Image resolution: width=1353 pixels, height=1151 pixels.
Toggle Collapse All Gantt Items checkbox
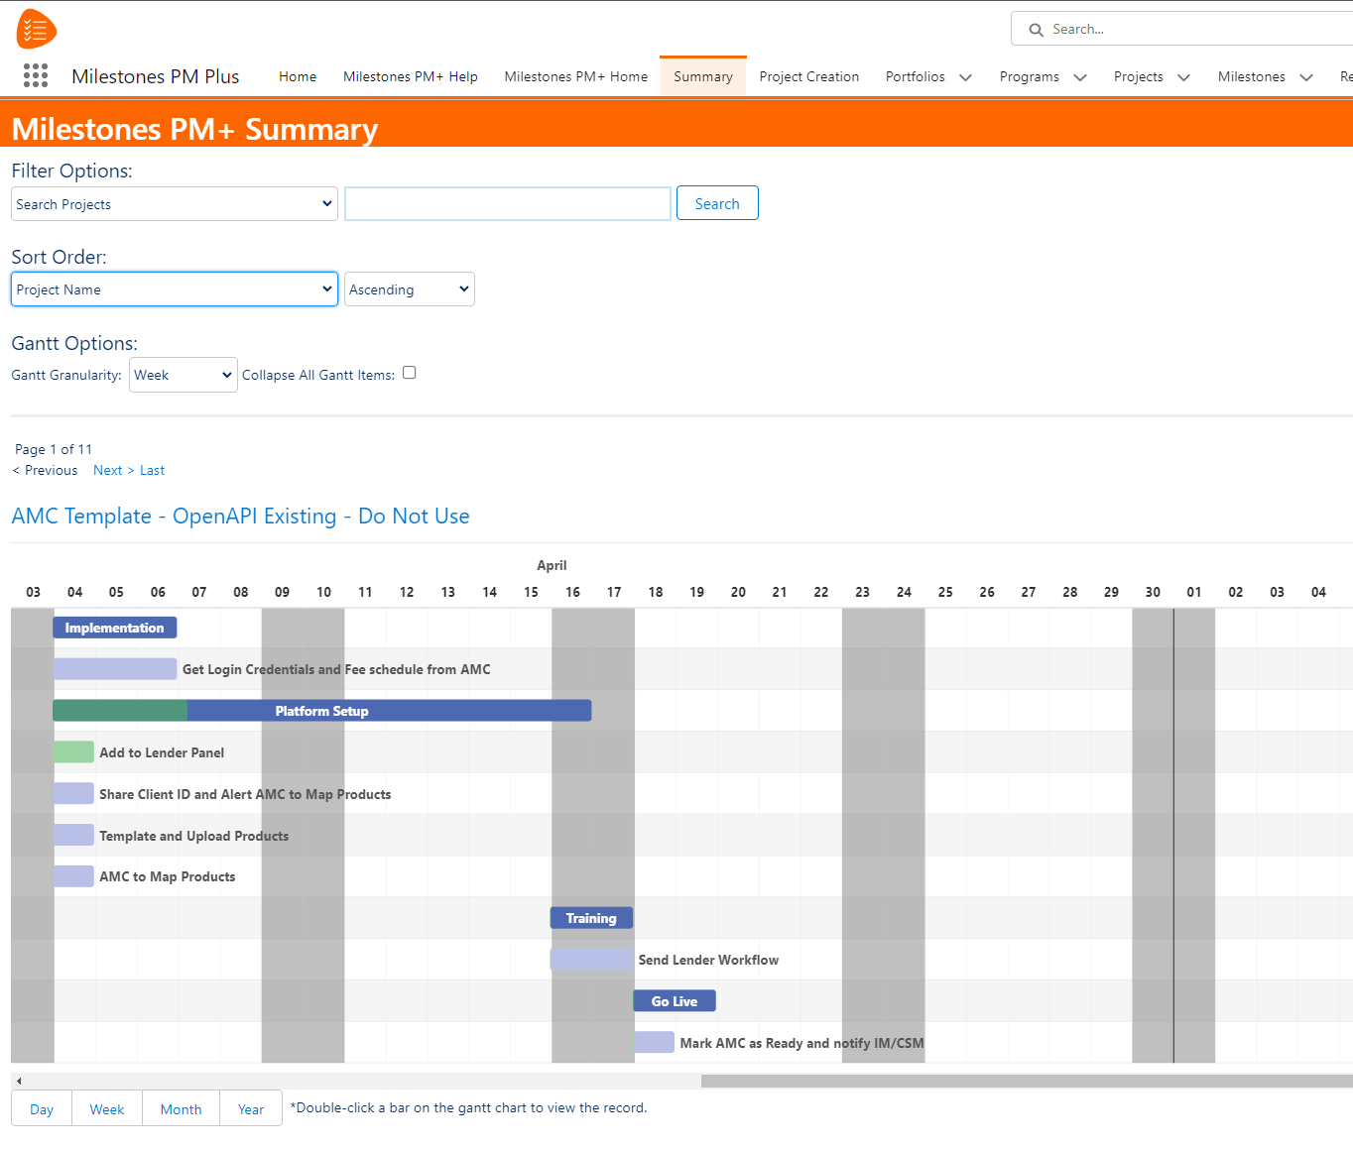409,373
